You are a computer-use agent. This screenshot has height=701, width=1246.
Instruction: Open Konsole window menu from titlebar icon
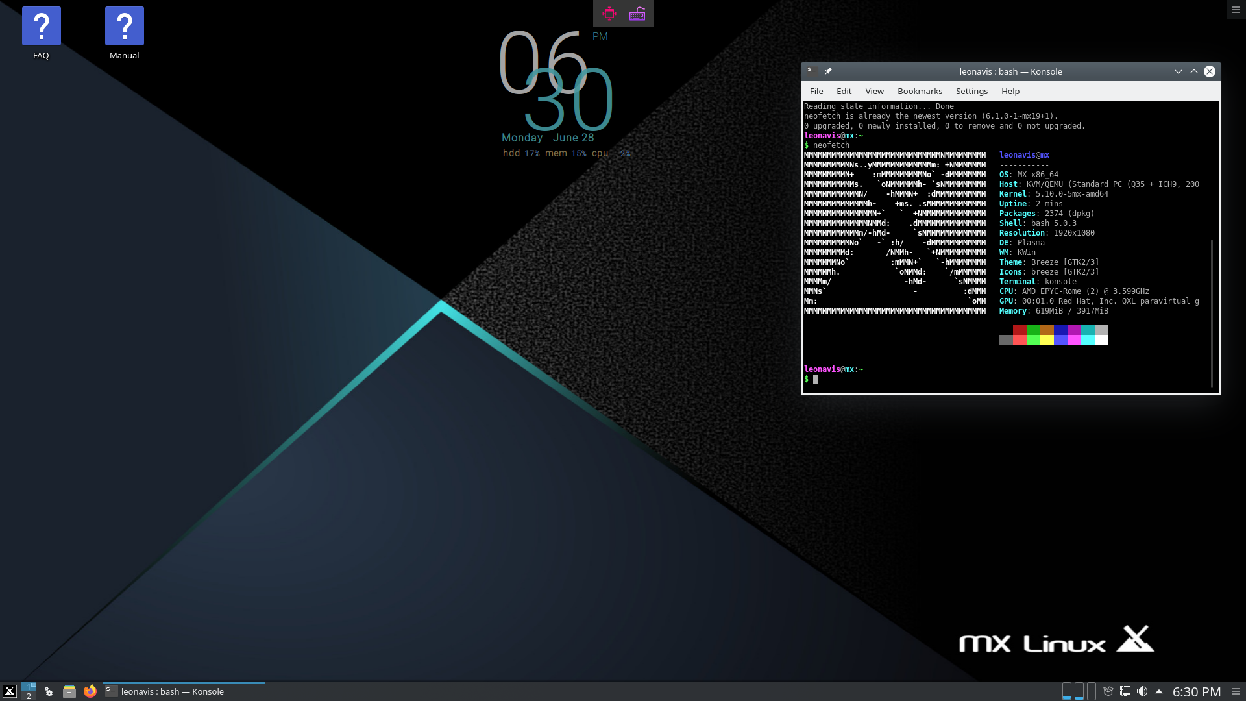point(811,71)
